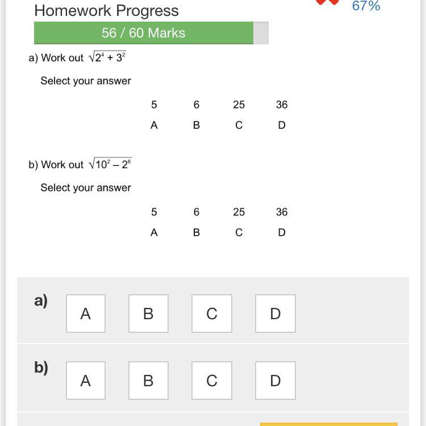This screenshot has height=426, width=426.
Task: Click the square root expression in question a)
Action: tap(107, 57)
